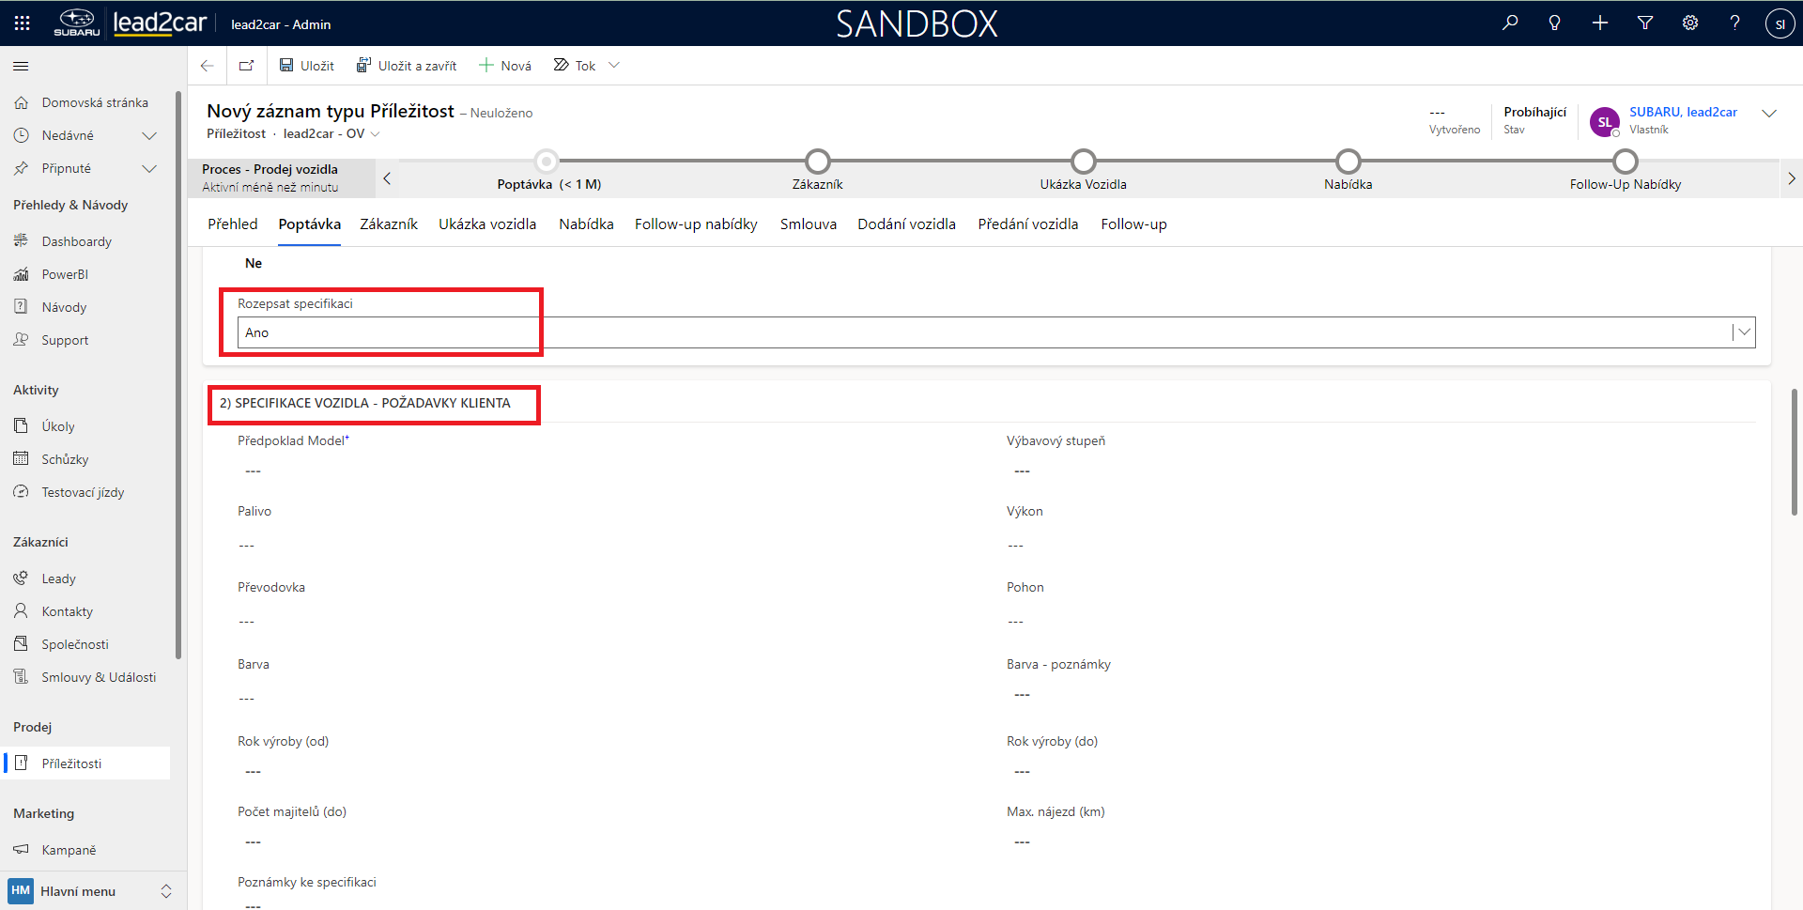
Task: Collapse the sidebar hamburger menu
Action: coord(21,67)
